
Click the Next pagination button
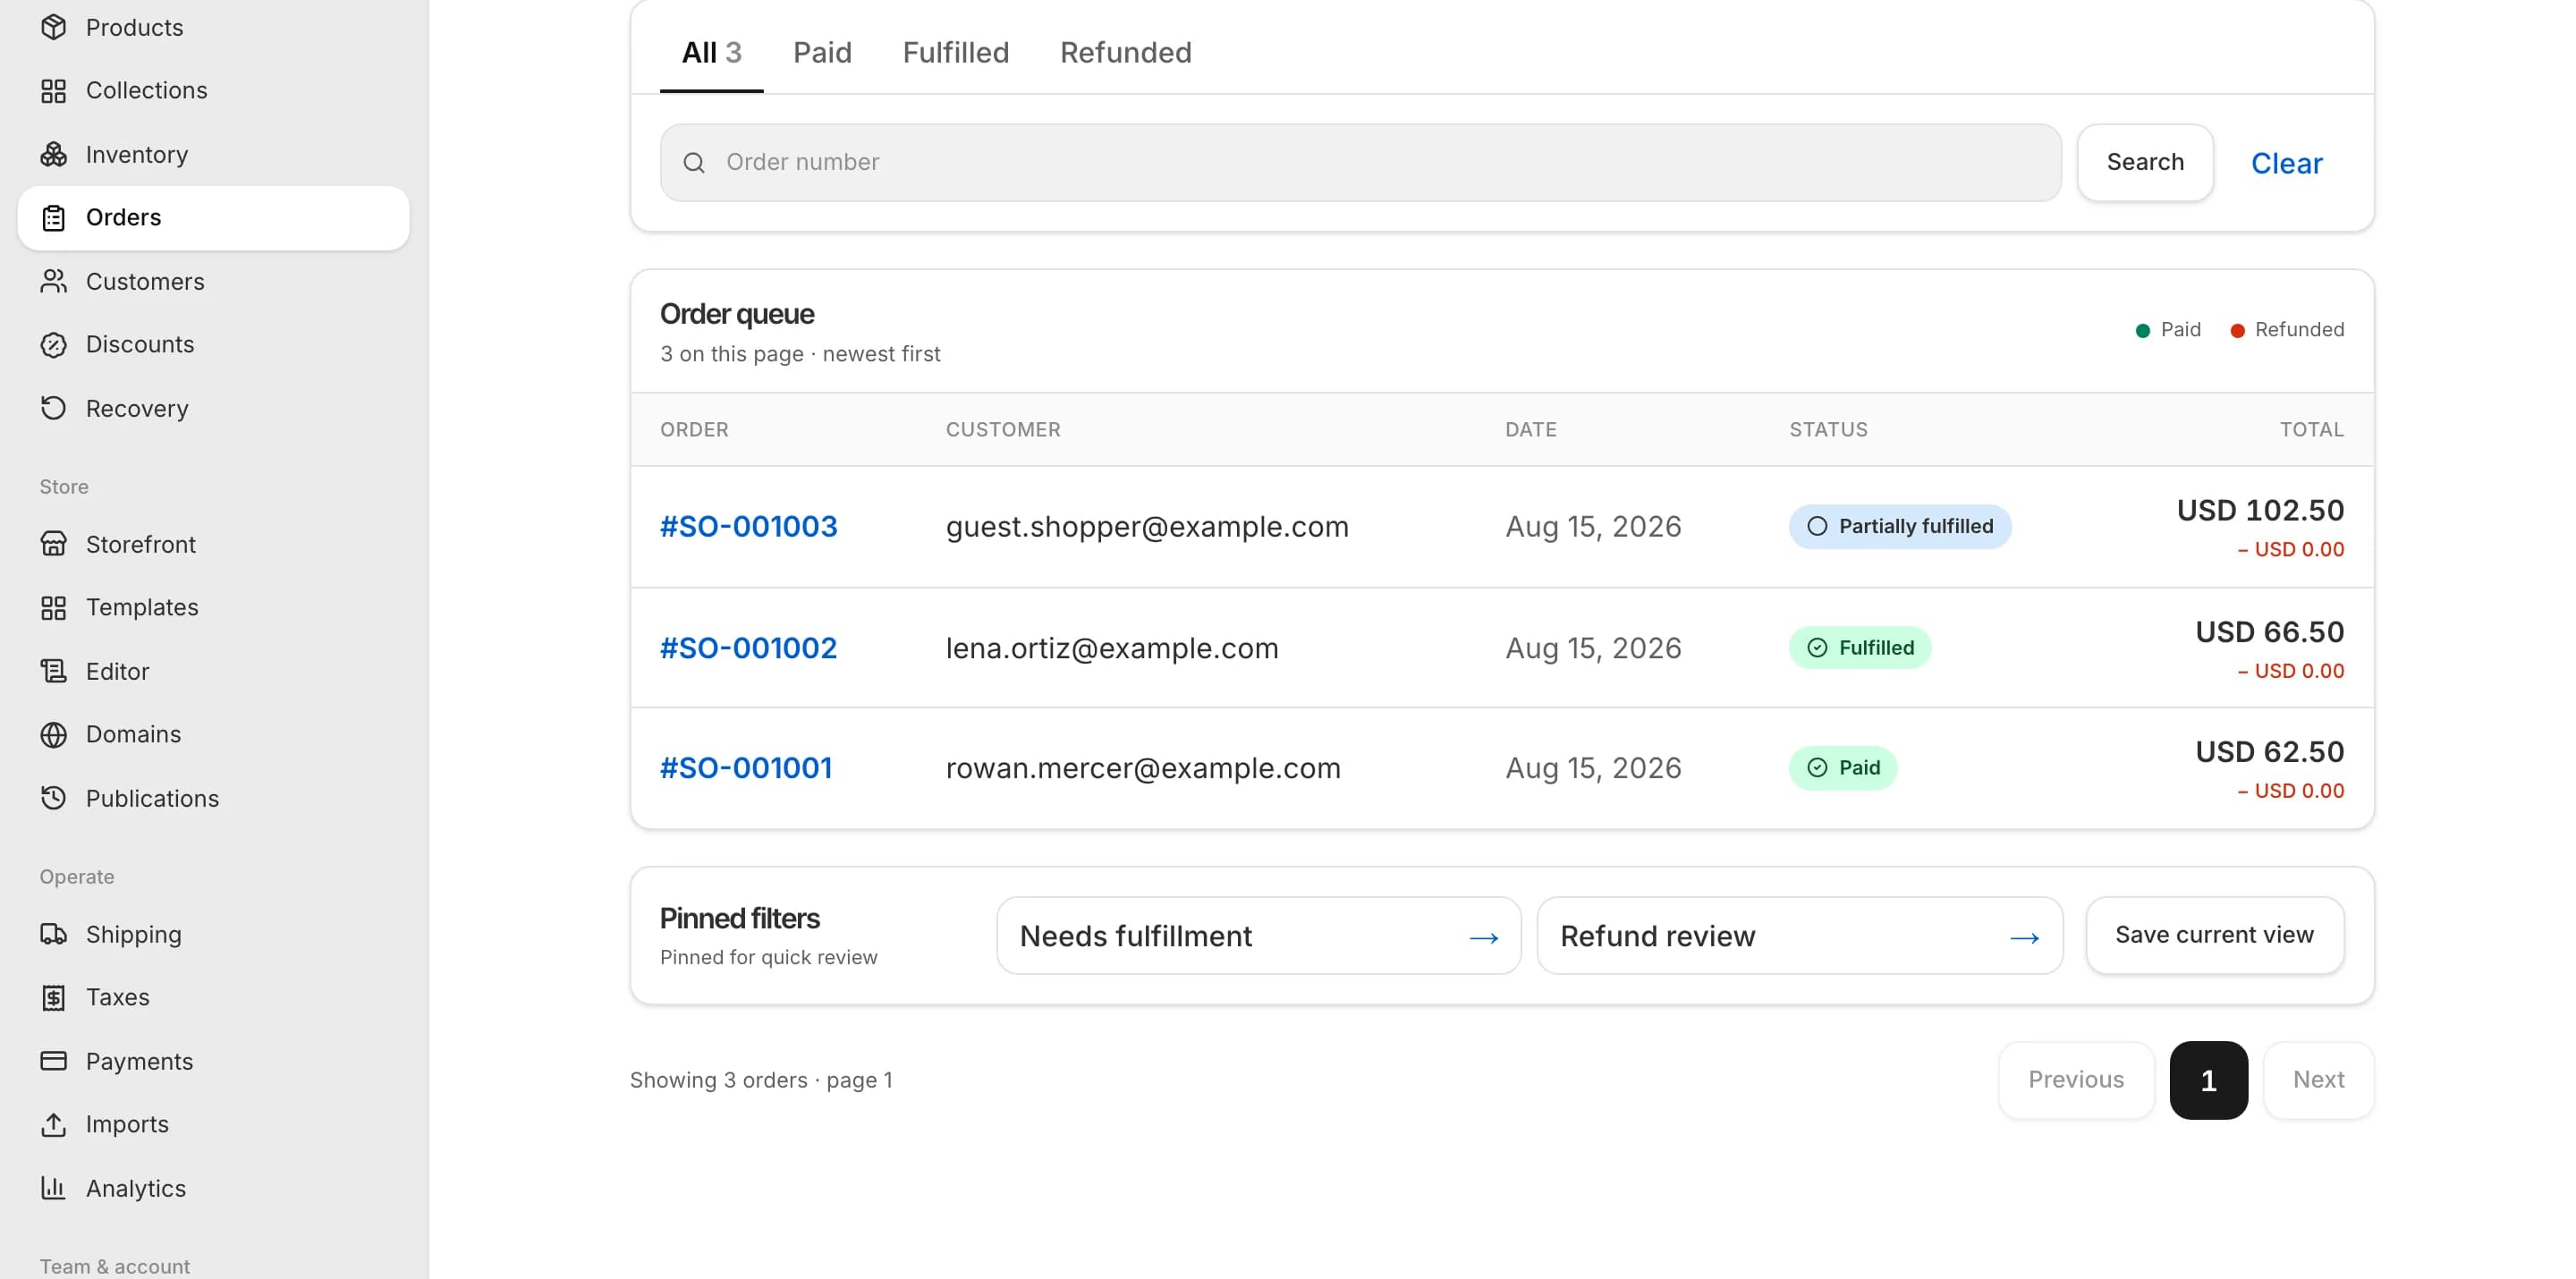pyautogui.click(x=2318, y=1080)
